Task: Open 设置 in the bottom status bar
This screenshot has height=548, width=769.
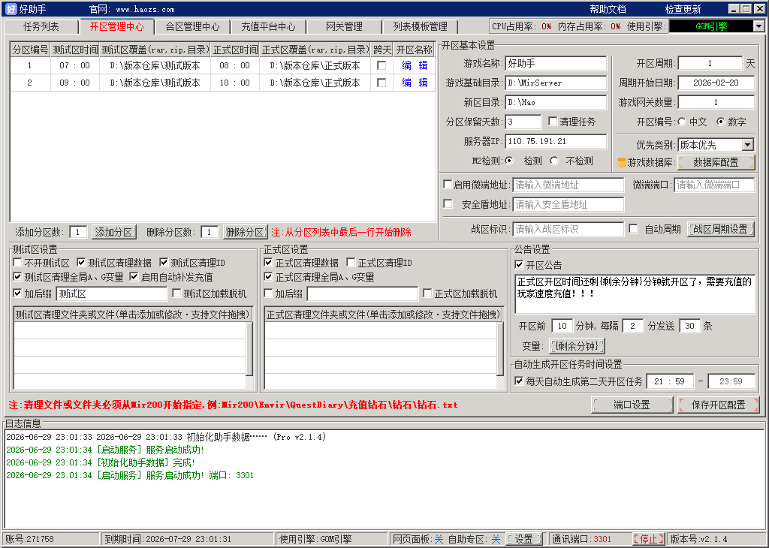Action: (523, 539)
